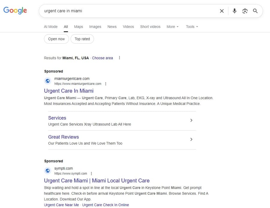270x208 pixels.
Task: Click the Google logo
Action: click(x=15, y=11)
